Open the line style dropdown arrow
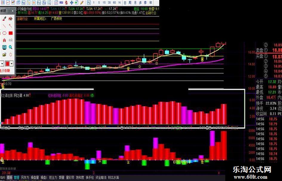 [x=2, y=63]
